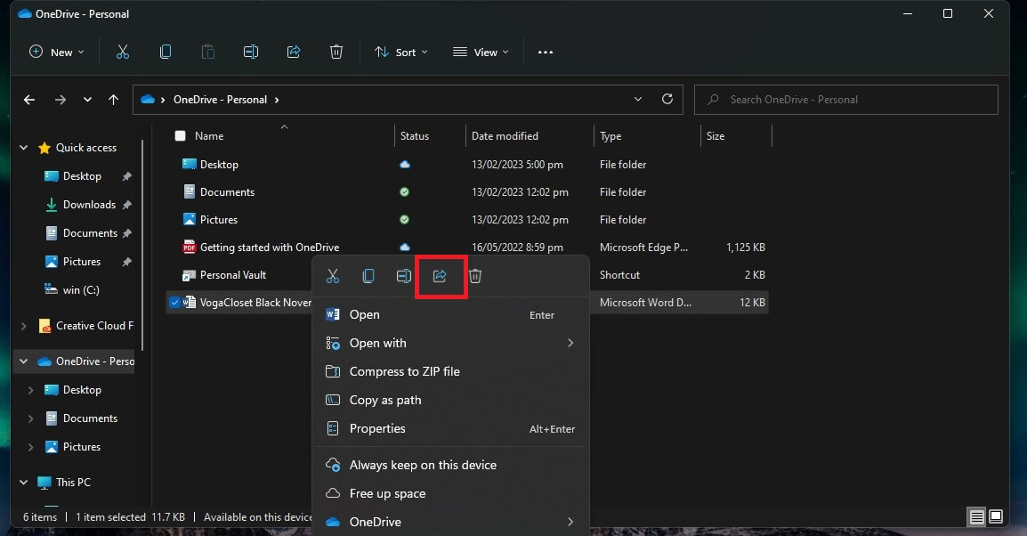Image resolution: width=1027 pixels, height=536 pixels.
Task: Open the View dropdown in toolbar
Action: point(481,53)
